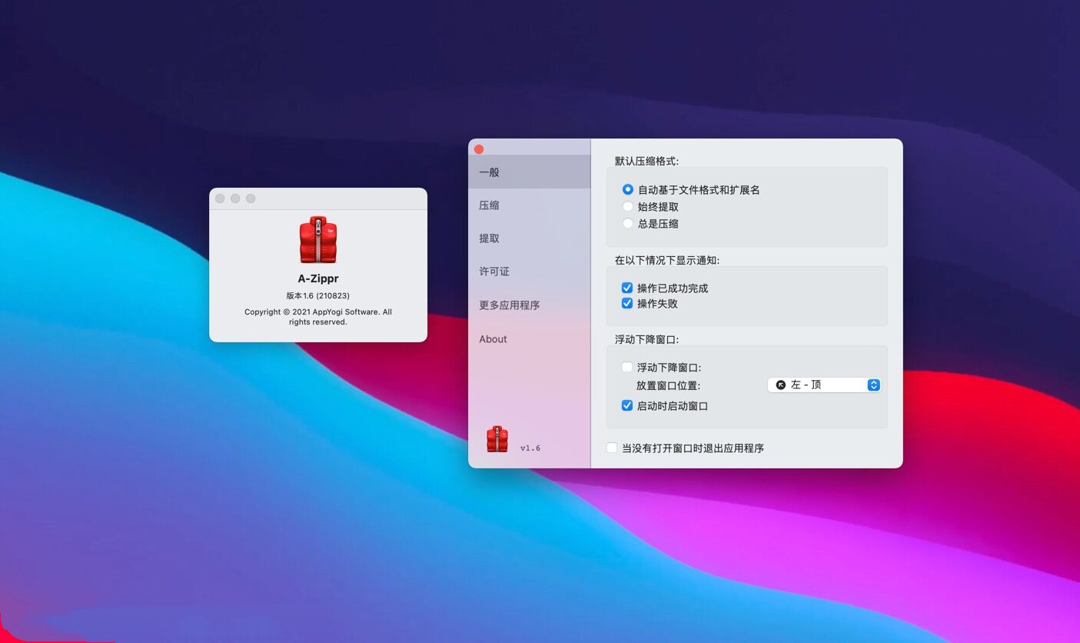Pick the 总是压缩 radio button
1080x643 pixels.
[627, 223]
